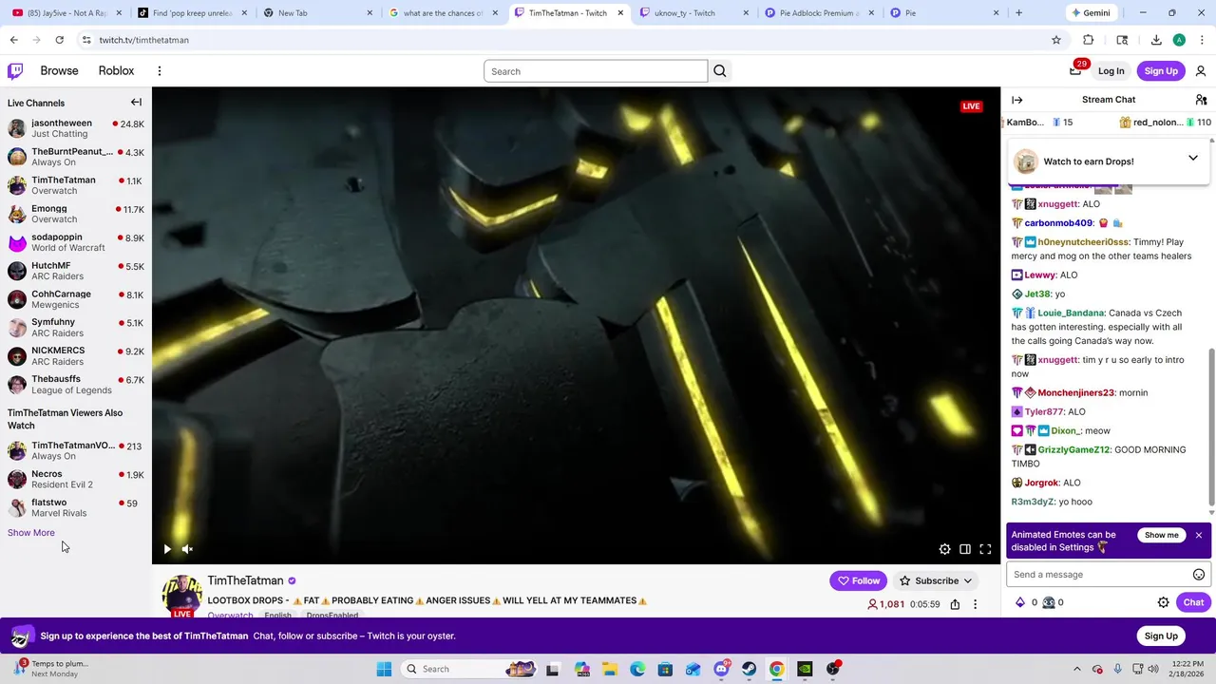Click the search magnifier button
This screenshot has height=684, width=1216.
[x=720, y=71]
